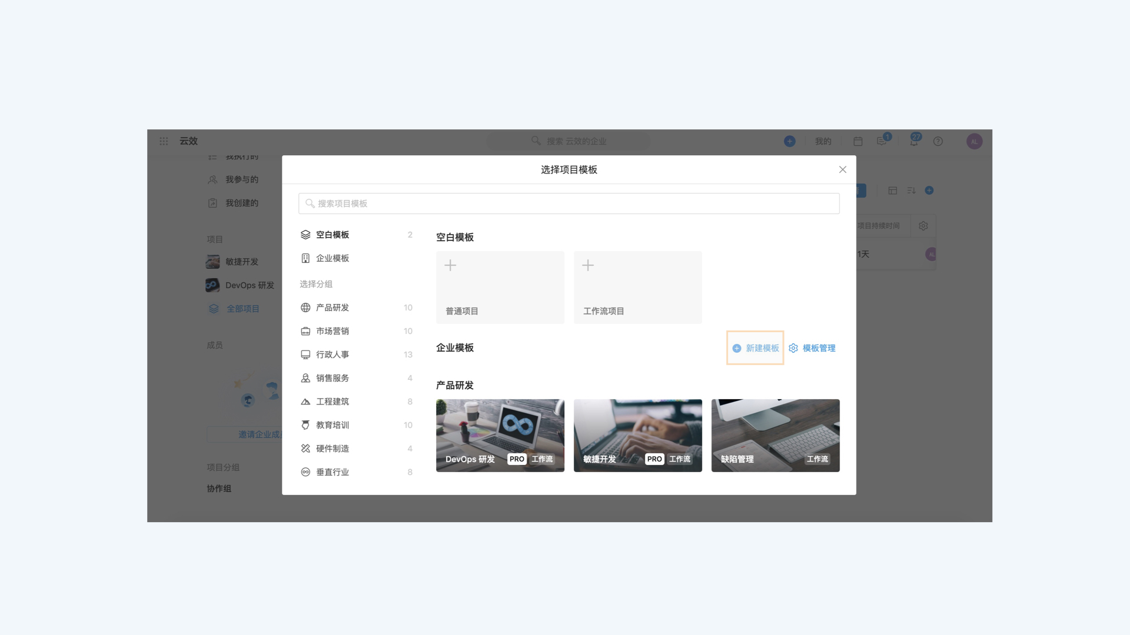Click the tools icon beside 硬件制造
Viewport: 1130px width, 635px height.
point(305,449)
